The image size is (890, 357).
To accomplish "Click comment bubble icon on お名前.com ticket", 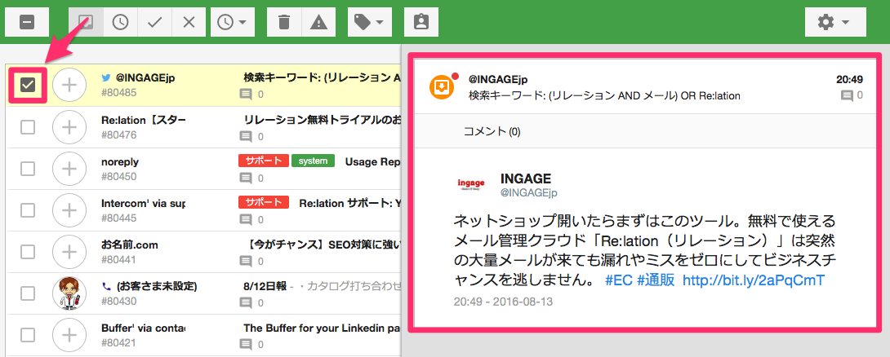I will [x=245, y=262].
